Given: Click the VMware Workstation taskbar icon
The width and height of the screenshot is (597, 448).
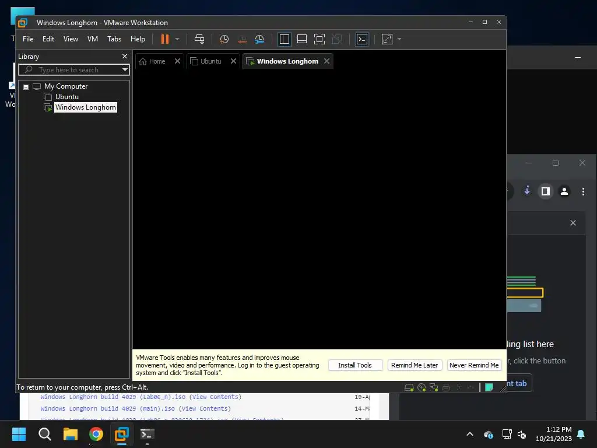Looking at the screenshot, I should [122, 434].
